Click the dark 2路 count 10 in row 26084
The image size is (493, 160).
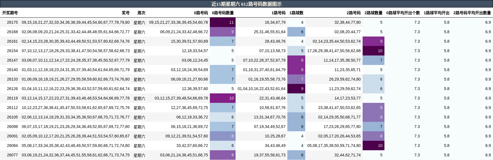click(x=374, y=146)
